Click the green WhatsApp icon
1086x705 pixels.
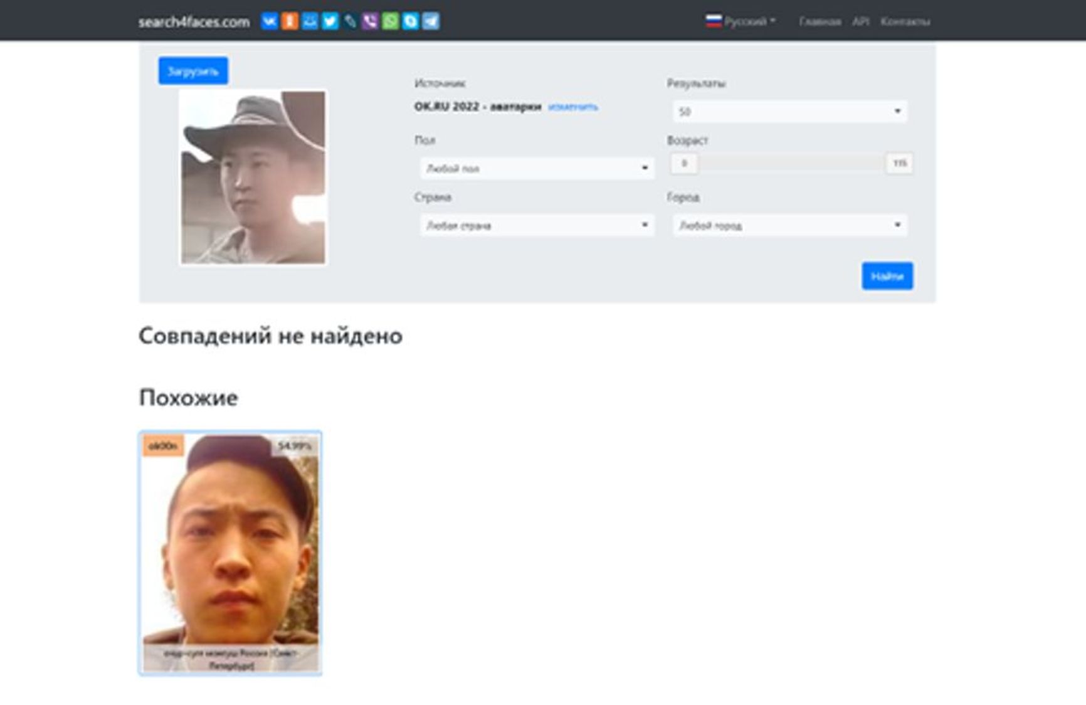(390, 21)
